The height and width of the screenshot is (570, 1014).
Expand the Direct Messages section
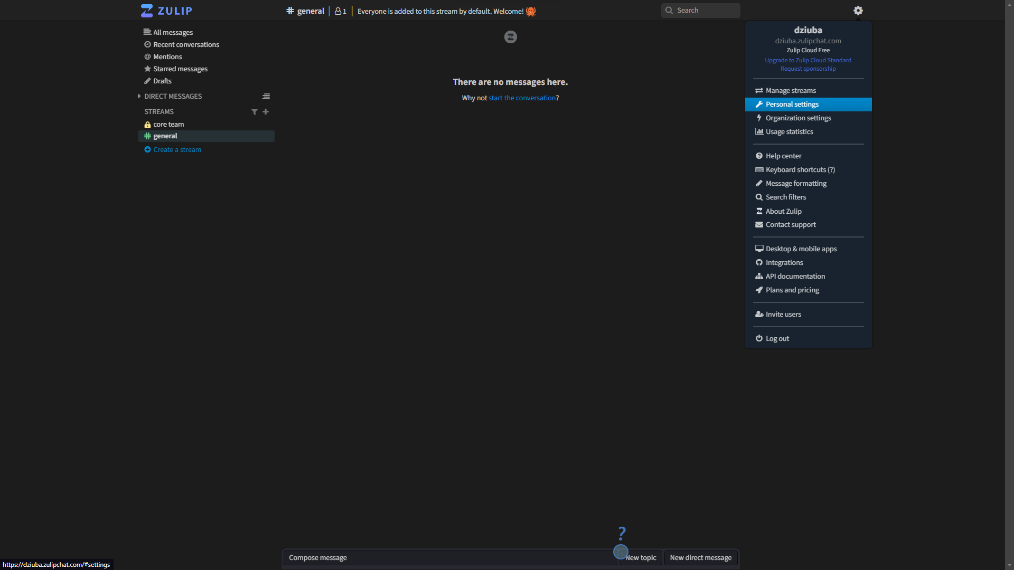pyautogui.click(x=139, y=96)
